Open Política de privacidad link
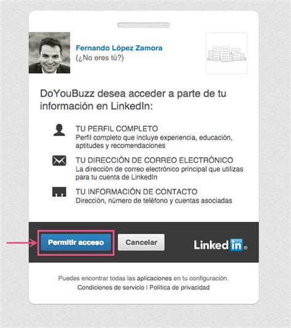The width and height of the screenshot is (291, 328). coord(179,288)
